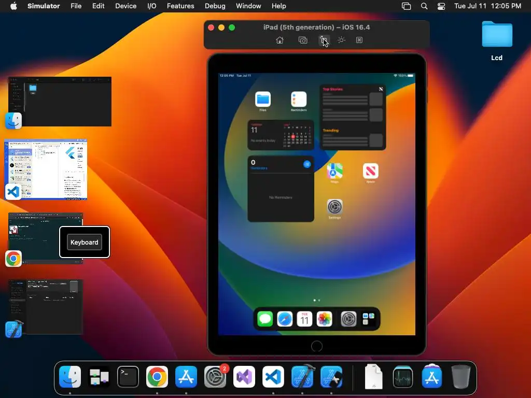Open the Maps app on iPad home screen
The height and width of the screenshot is (398, 531).
click(x=334, y=171)
